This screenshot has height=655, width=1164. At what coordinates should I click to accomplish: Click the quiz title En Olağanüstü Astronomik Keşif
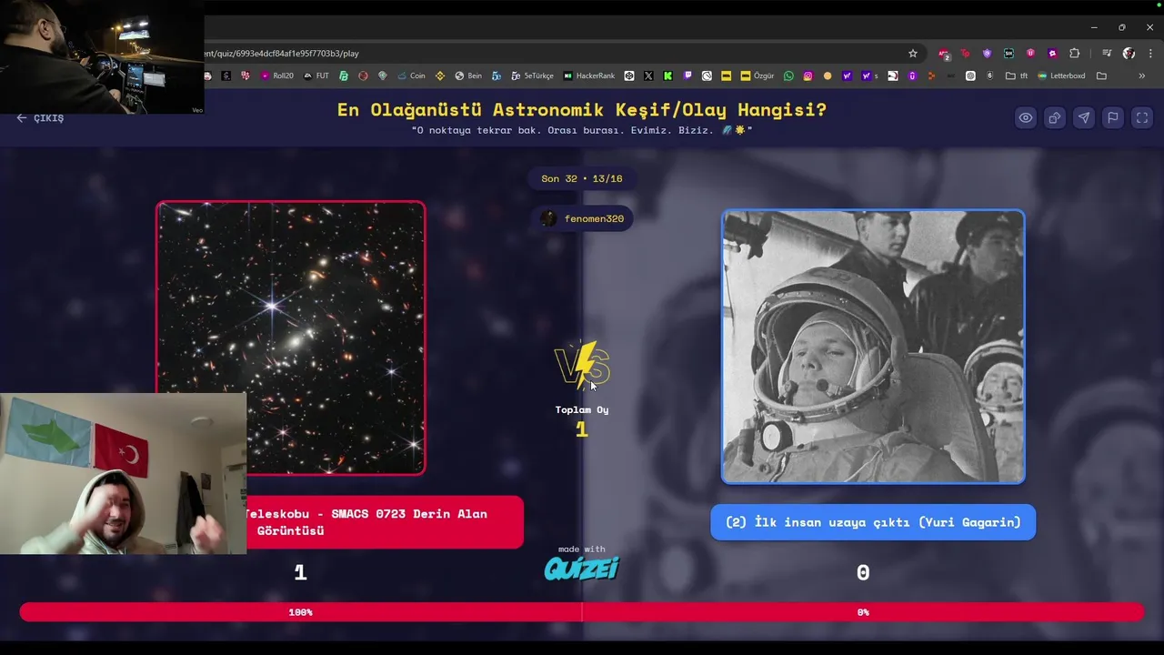[582, 110]
